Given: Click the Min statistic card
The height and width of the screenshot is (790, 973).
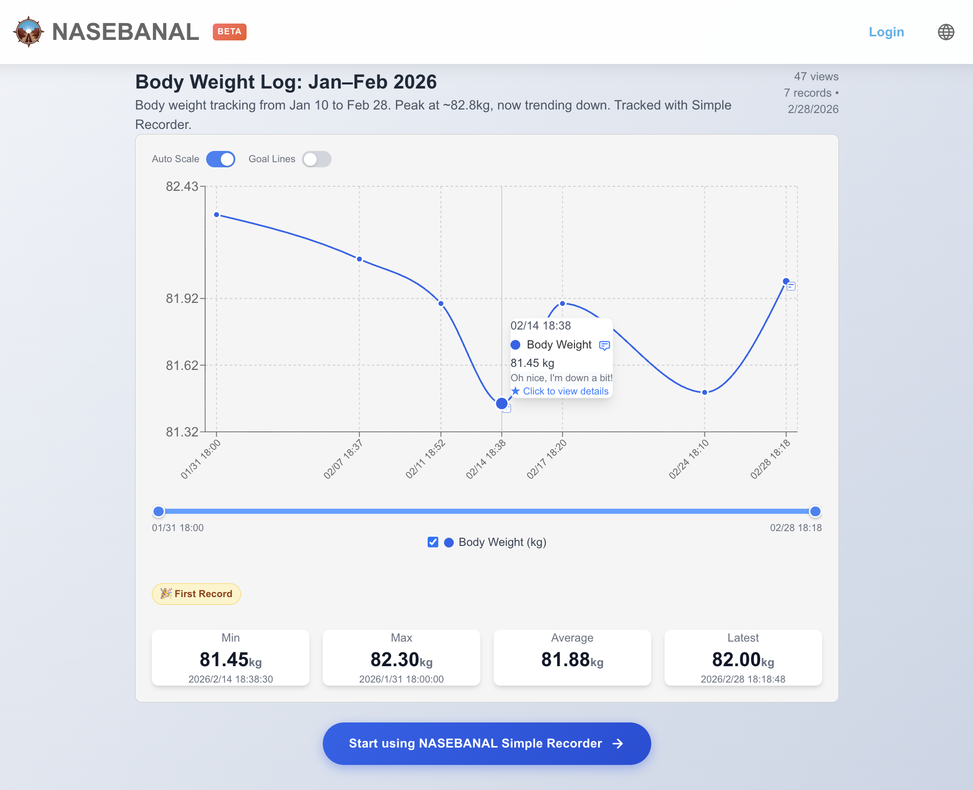Looking at the screenshot, I should click(230, 657).
